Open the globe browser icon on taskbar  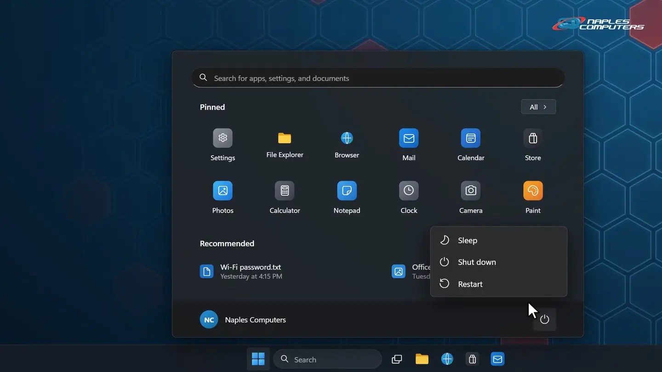(447, 359)
